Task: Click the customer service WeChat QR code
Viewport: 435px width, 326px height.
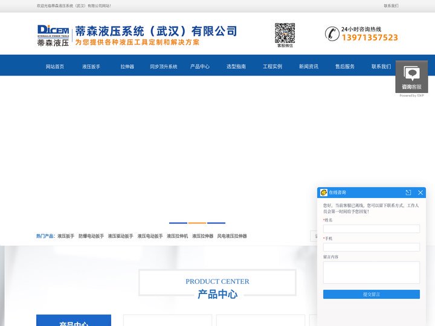Action: 285,33
